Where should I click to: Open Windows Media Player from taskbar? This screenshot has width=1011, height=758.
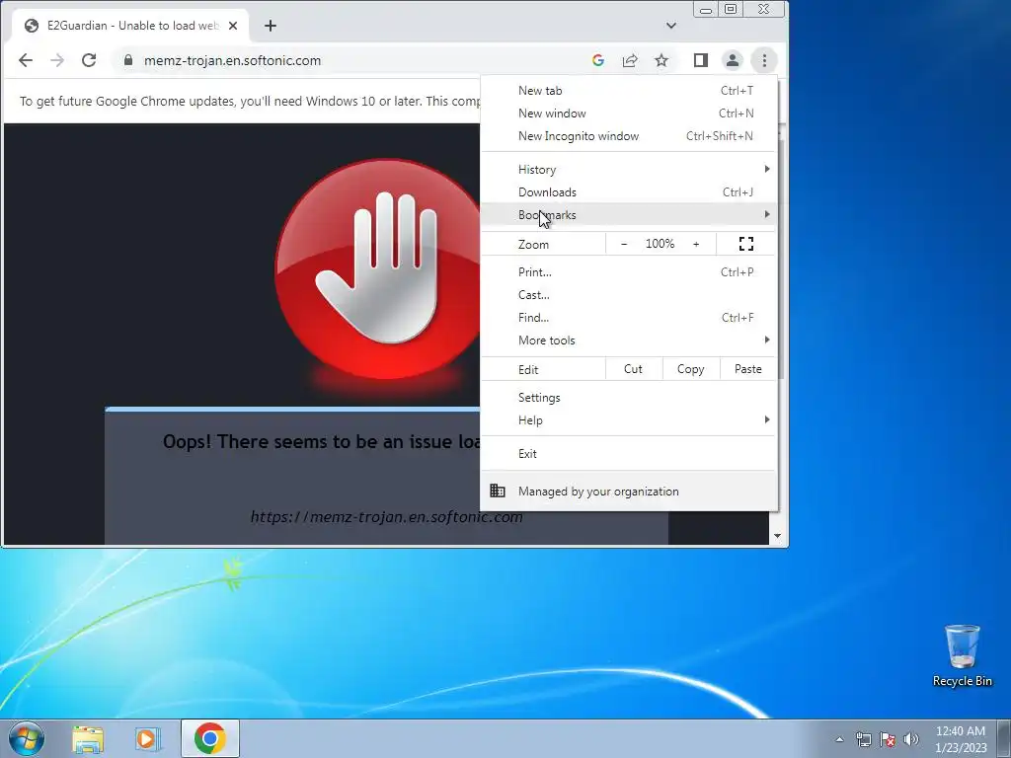[147, 738]
